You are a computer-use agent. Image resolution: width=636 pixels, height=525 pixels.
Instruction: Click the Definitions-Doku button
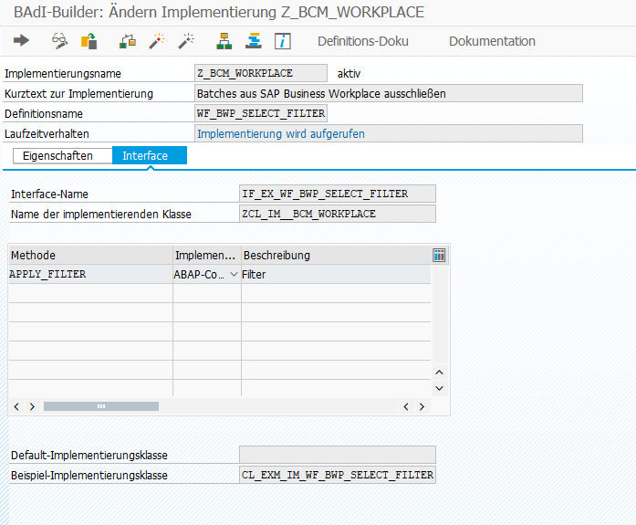(363, 41)
